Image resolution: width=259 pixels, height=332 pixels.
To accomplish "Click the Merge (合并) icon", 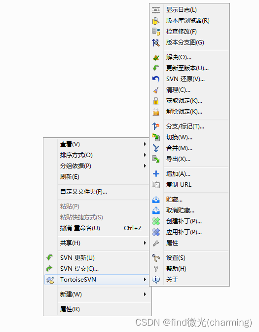I will 156,148.
